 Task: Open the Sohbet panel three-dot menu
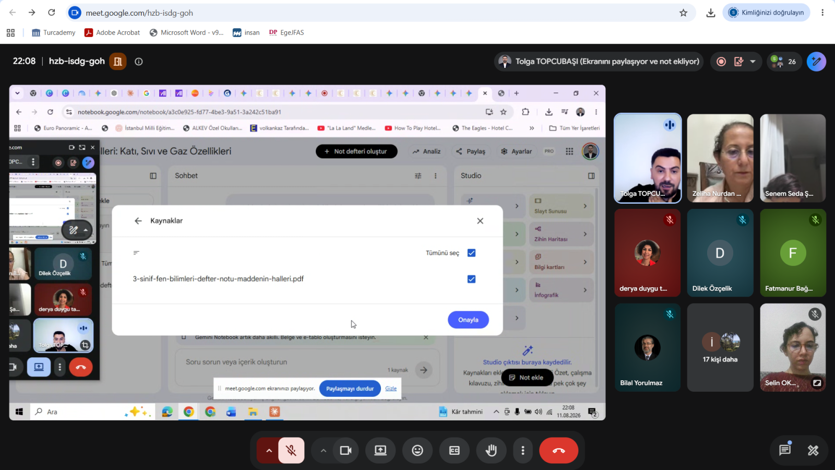coord(435,176)
